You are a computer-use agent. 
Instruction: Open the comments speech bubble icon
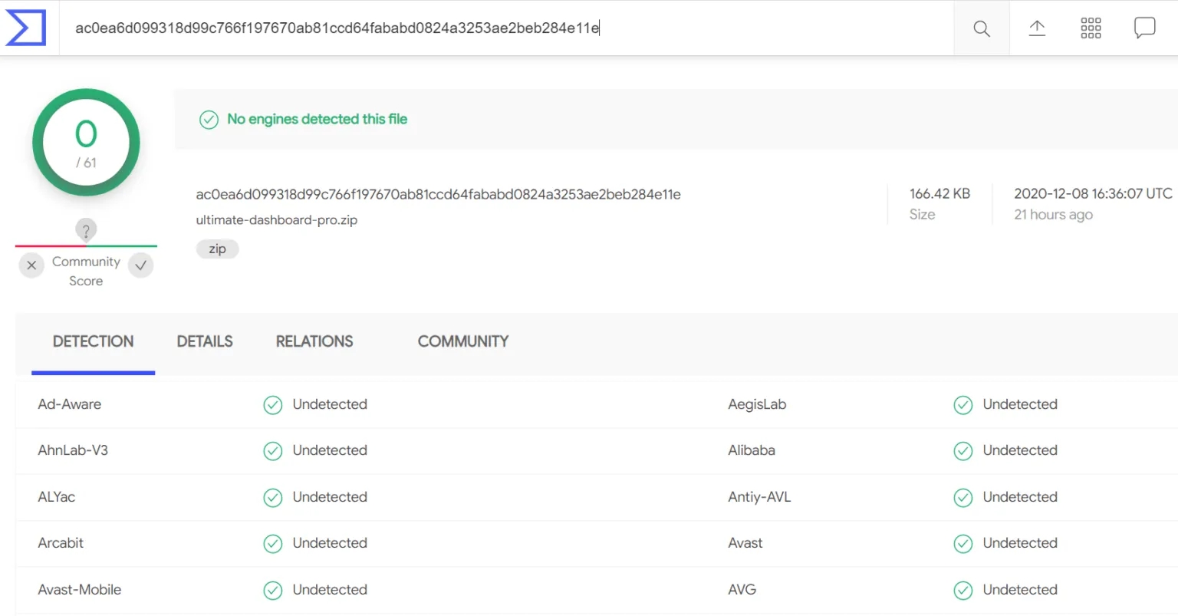[1144, 28]
